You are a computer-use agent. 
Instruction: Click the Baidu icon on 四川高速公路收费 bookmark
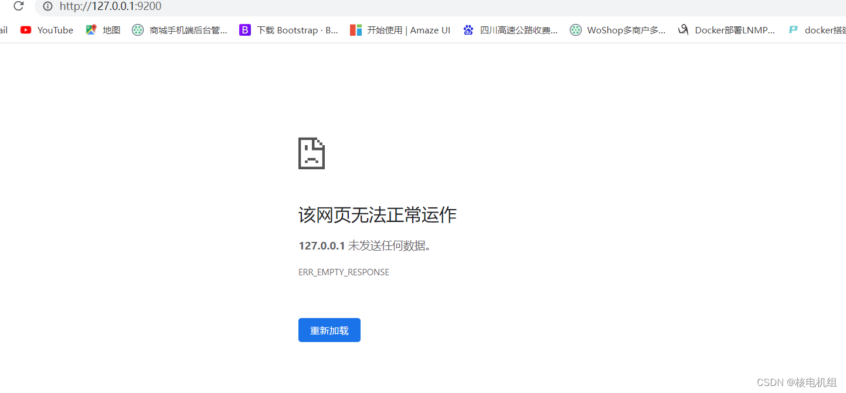click(x=468, y=29)
